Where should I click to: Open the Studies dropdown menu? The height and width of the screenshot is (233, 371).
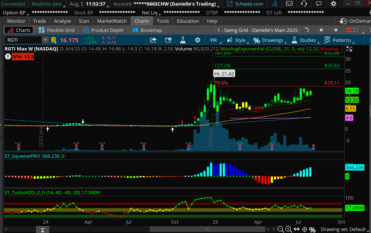click(305, 40)
